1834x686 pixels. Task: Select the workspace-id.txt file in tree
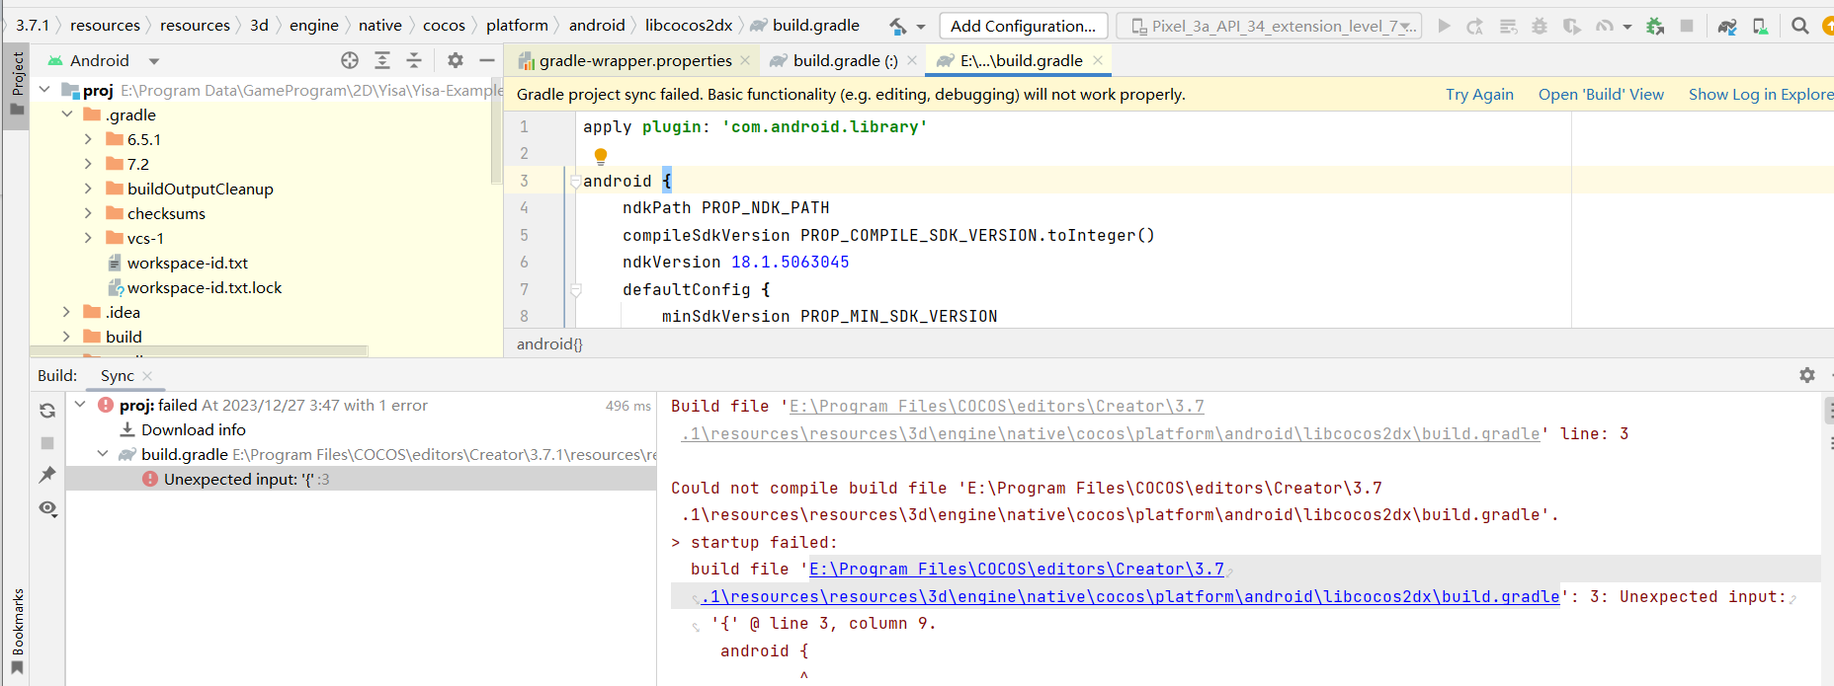click(x=187, y=264)
